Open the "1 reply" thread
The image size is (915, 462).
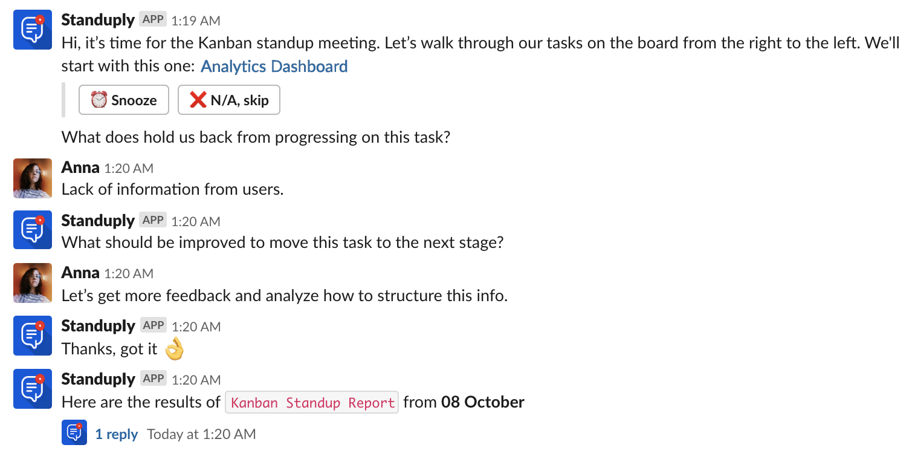pos(117,434)
